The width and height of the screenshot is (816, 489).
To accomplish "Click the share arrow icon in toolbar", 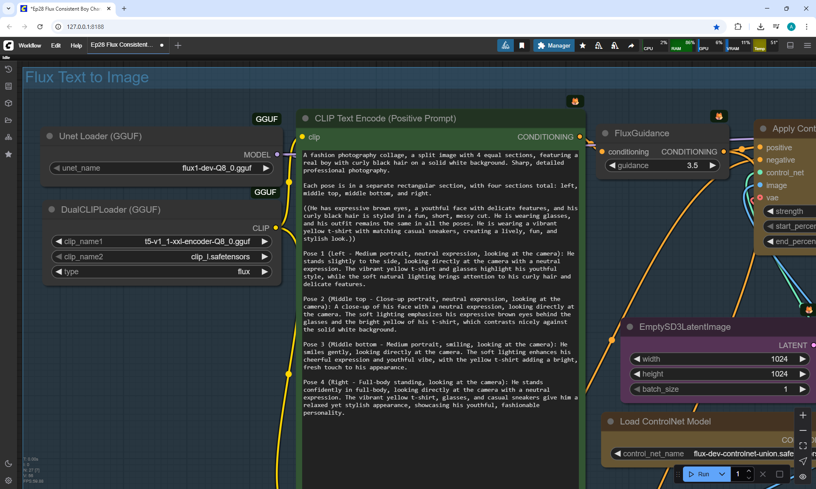I will click(631, 45).
